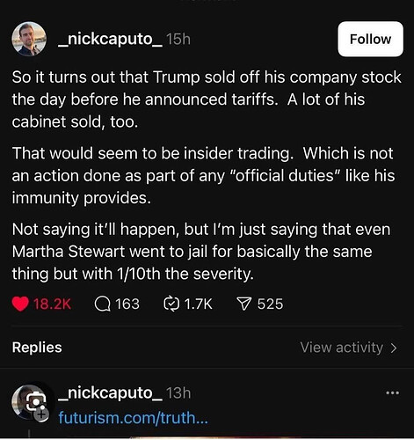
Task: Click the 525 shares count
Action: coord(270,304)
